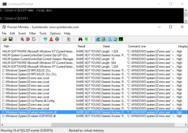Open Filter dialog via funnel icon

pos(45,39)
